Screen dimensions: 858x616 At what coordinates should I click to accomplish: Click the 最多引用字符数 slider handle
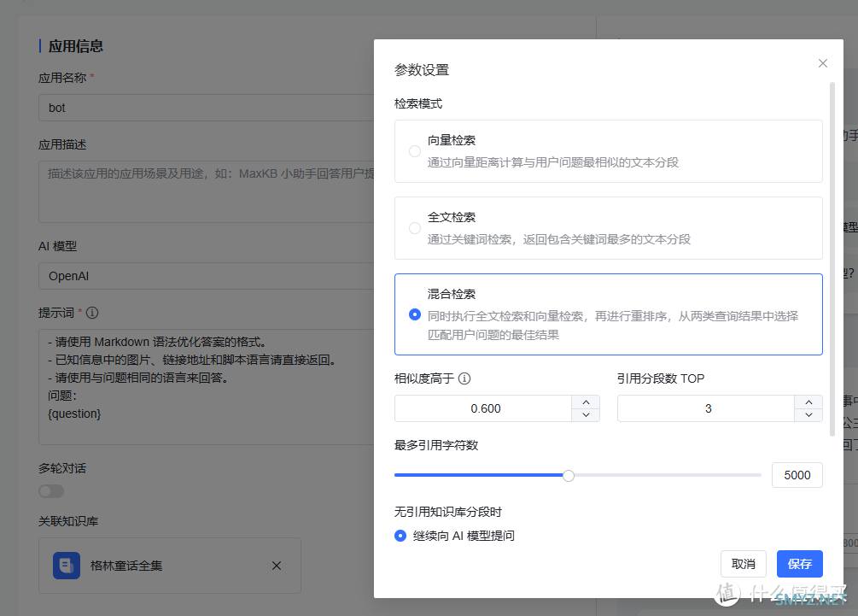[569, 475]
